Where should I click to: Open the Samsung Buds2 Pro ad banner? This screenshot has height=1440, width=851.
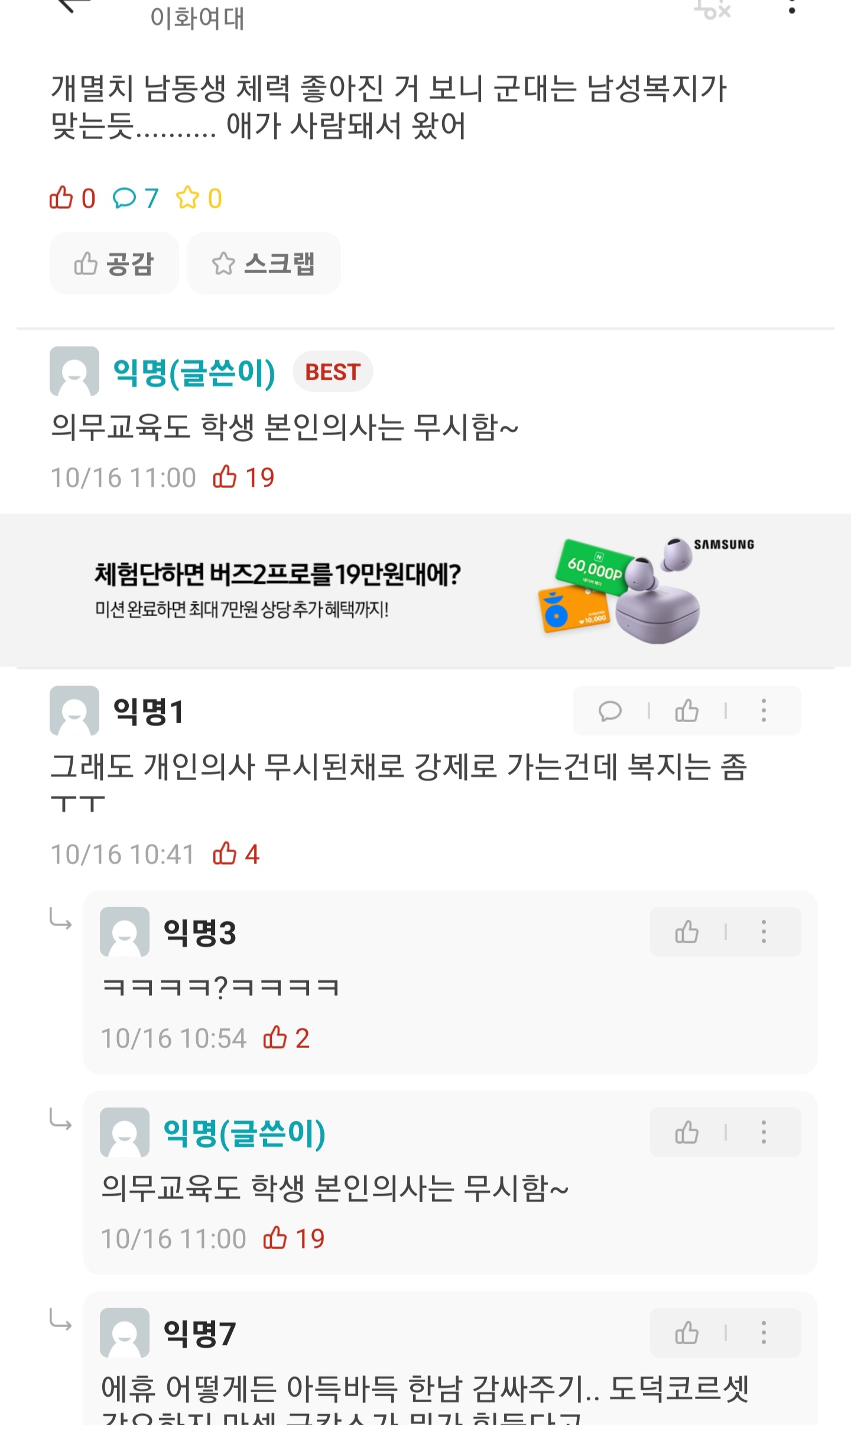425,590
